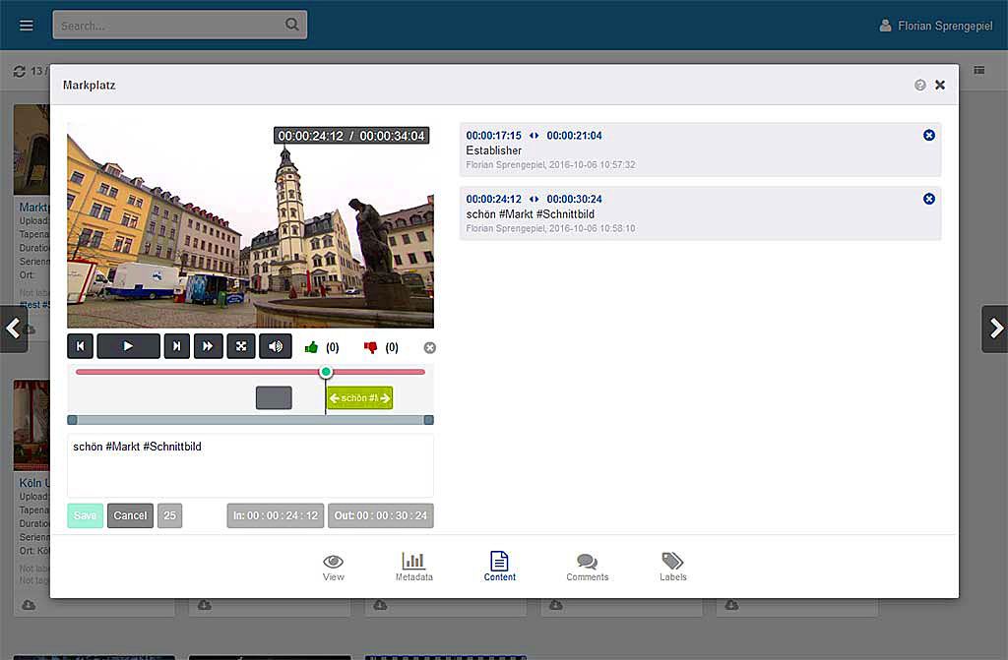Switch to the Metadata tab
The width and height of the screenshot is (1008, 660).
click(x=413, y=567)
